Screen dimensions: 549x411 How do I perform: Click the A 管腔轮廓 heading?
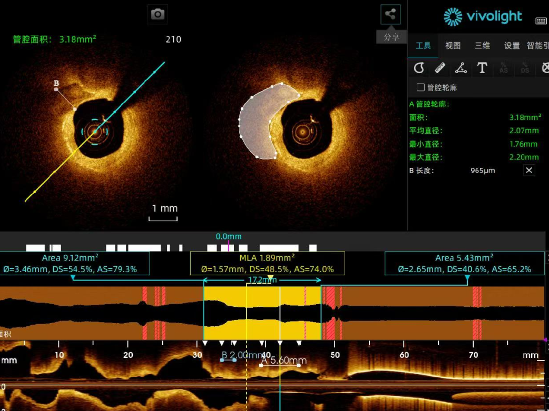(429, 104)
